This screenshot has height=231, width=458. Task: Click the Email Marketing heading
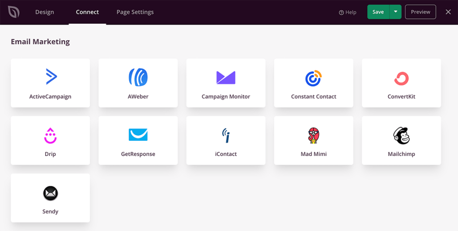coord(40,41)
